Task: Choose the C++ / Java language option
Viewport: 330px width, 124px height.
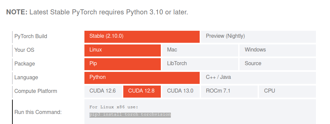Action: coord(258,78)
